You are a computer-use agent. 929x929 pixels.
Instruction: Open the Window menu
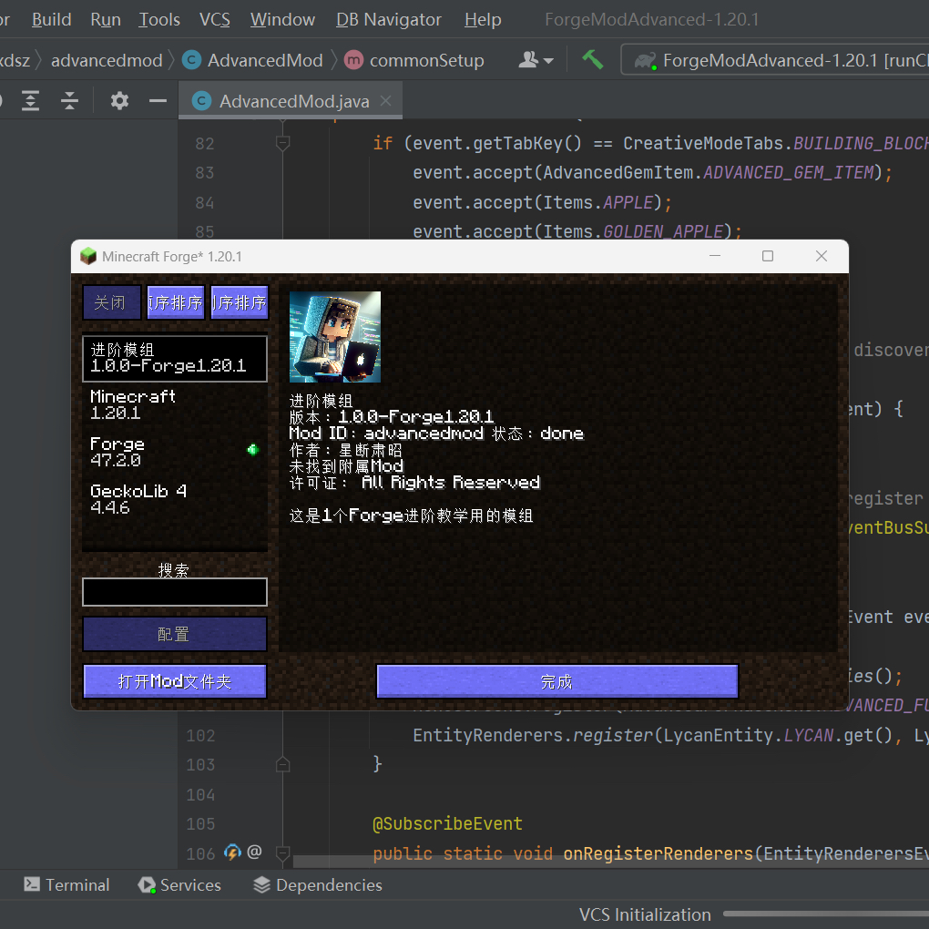[x=282, y=19]
